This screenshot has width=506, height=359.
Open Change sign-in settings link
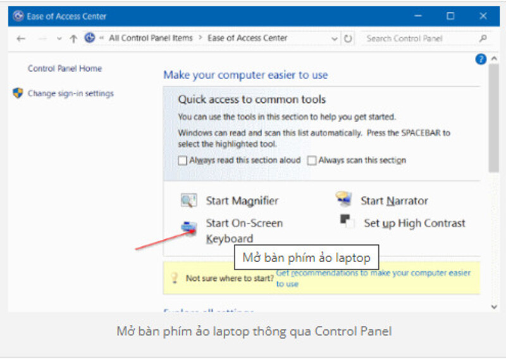tap(71, 94)
